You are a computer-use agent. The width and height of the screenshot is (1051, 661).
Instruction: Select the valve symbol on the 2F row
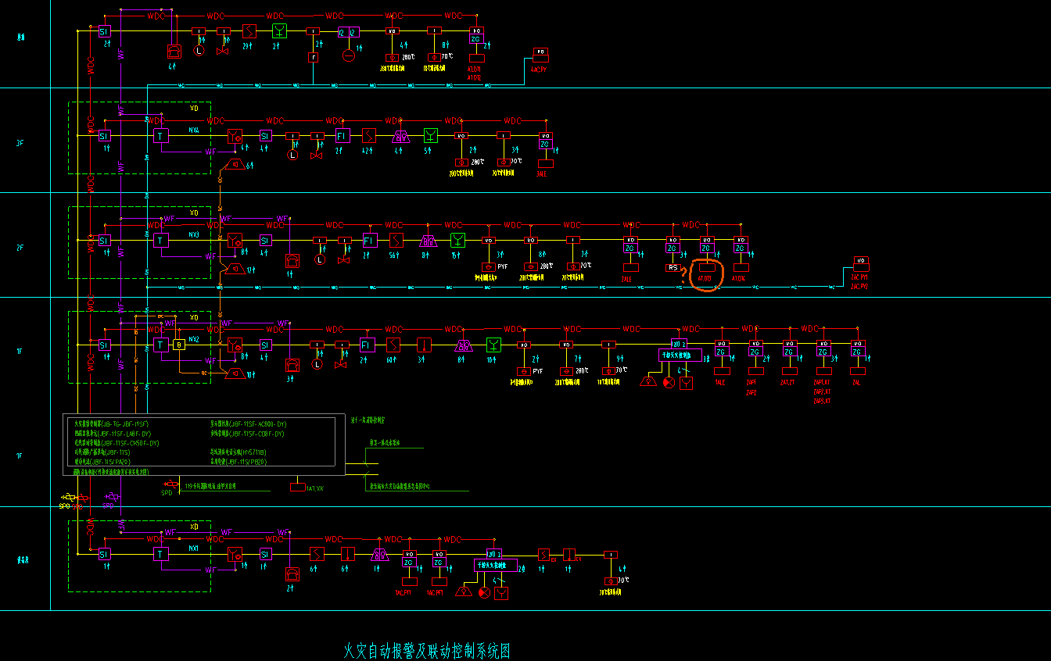343,259
